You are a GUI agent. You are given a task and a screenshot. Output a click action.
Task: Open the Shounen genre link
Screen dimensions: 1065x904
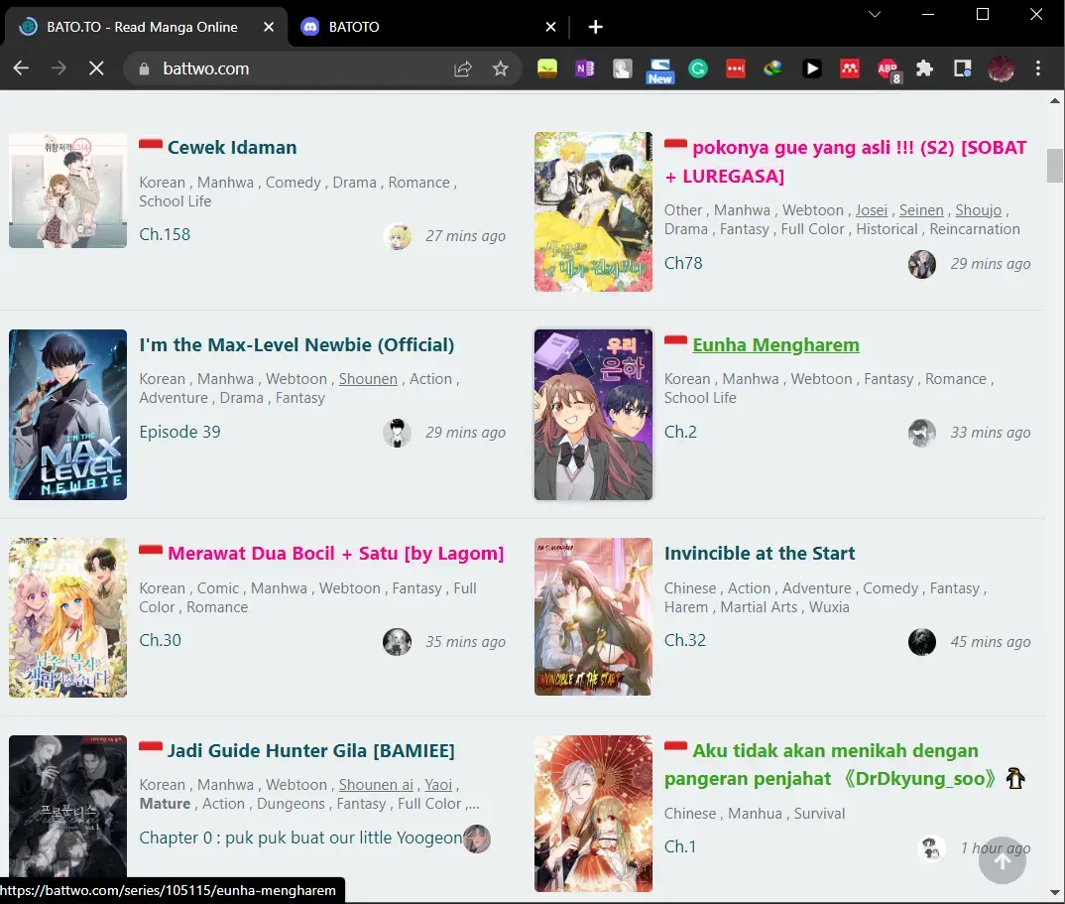point(368,378)
